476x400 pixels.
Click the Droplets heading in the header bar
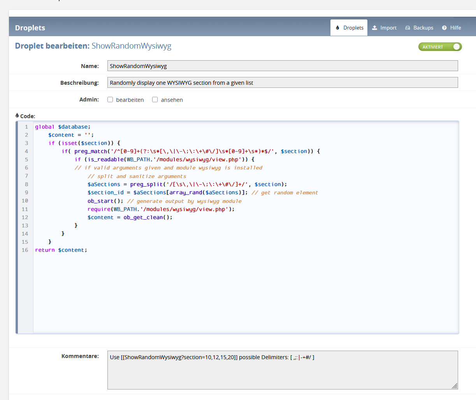30,28
